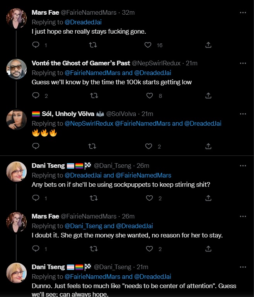The width and height of the screenshot is (254, 297).
Task: Like the tweet with 16 likes
Action: tap(148, 45)
